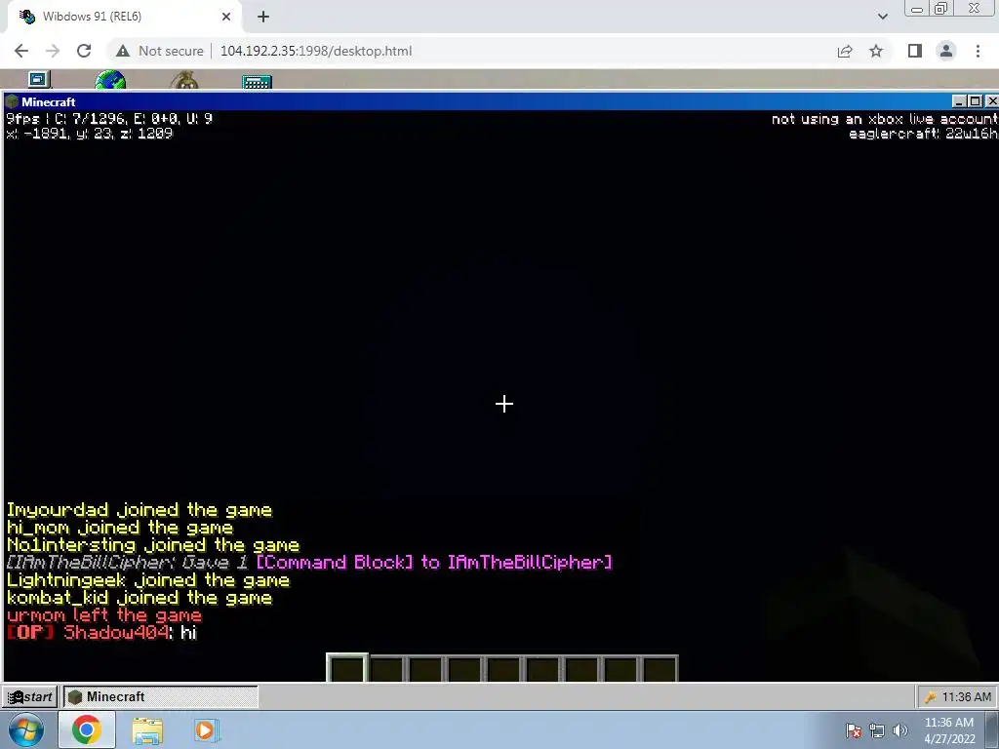The image size is (999, 749).
Task: Maximize the Minecraft window
Action: [975, 101]
